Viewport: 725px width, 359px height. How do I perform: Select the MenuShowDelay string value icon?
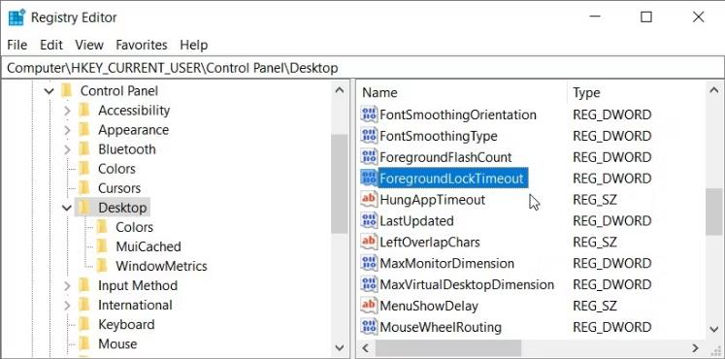[369, 306]
